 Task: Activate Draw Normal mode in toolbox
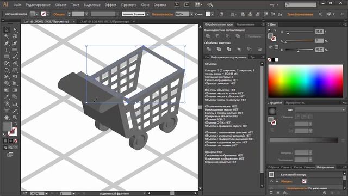[x=6, y=148]
